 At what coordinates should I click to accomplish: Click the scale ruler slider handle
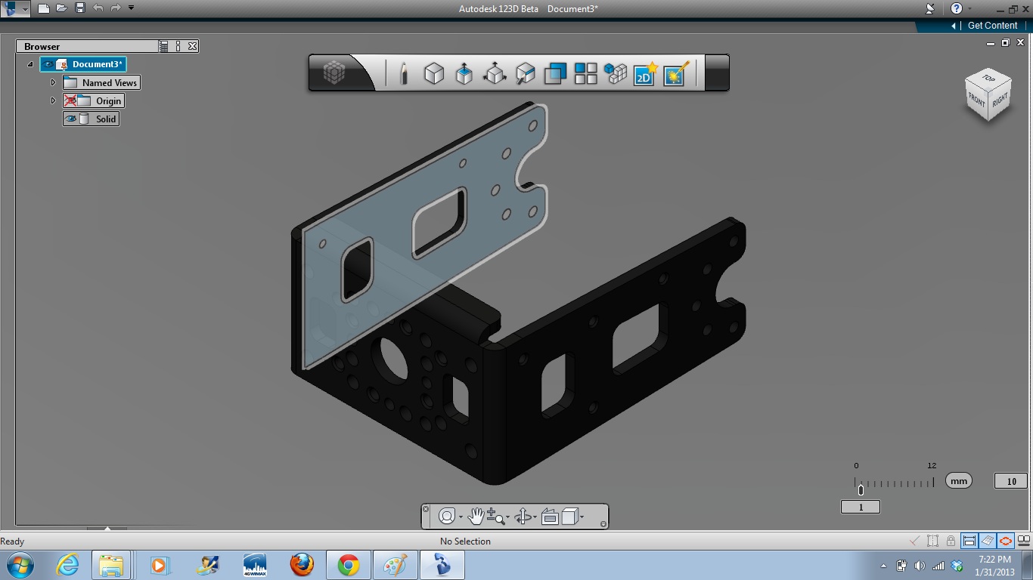(861, 490)
